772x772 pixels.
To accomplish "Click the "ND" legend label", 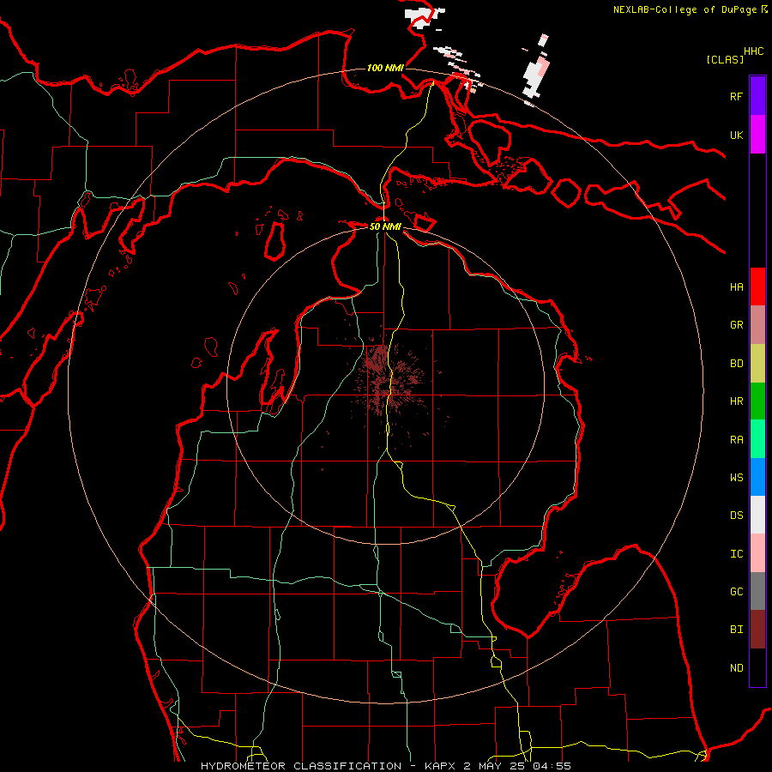I will (x=737, y=668).
